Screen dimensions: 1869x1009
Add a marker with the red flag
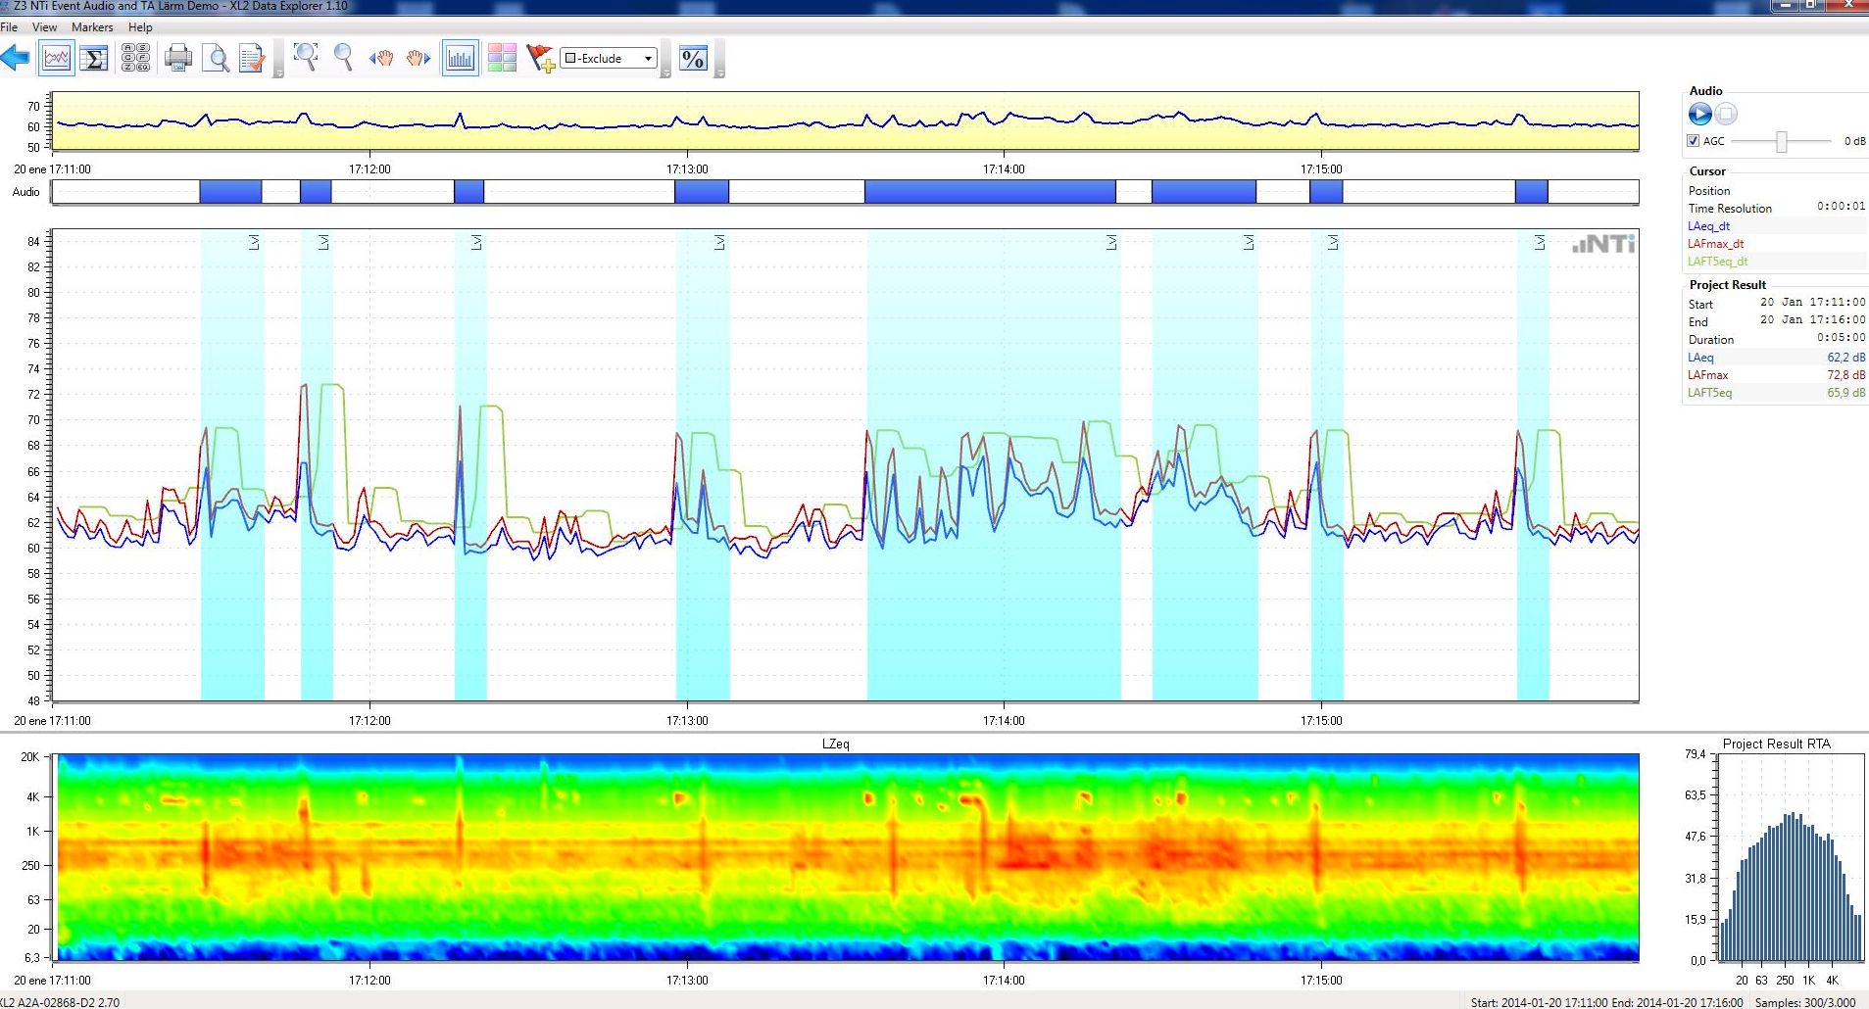(540, 59)
